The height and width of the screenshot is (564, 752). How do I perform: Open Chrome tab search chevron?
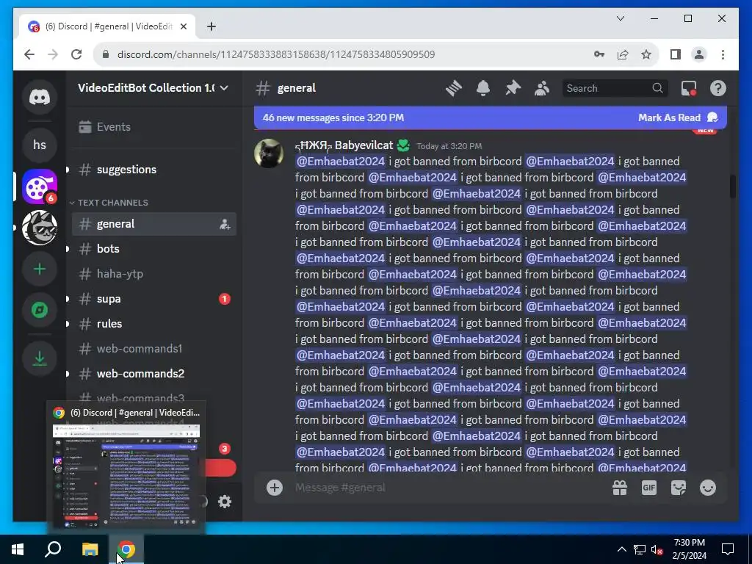620,18
